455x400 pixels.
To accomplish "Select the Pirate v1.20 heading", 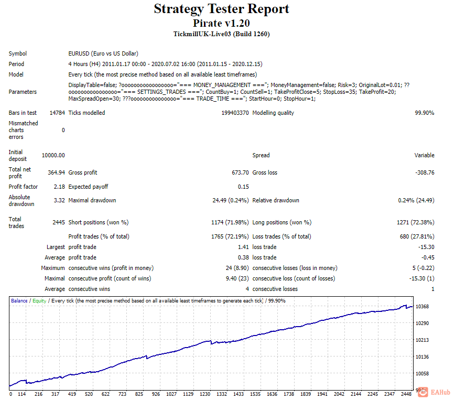I will tap(221, 23).
